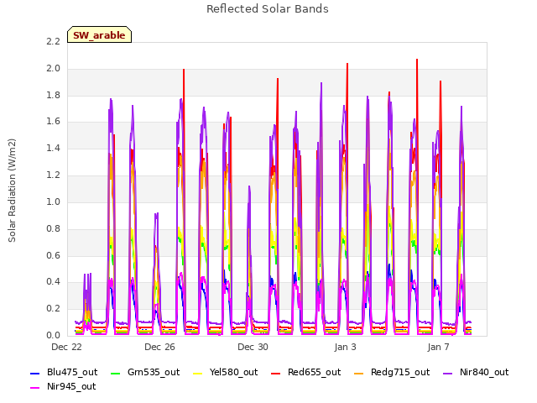Click the 1.2 y-axis tick label
Viewport: 537px width, 403px height.
[53, 175]
